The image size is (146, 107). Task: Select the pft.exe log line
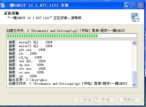tap(27, 50)
